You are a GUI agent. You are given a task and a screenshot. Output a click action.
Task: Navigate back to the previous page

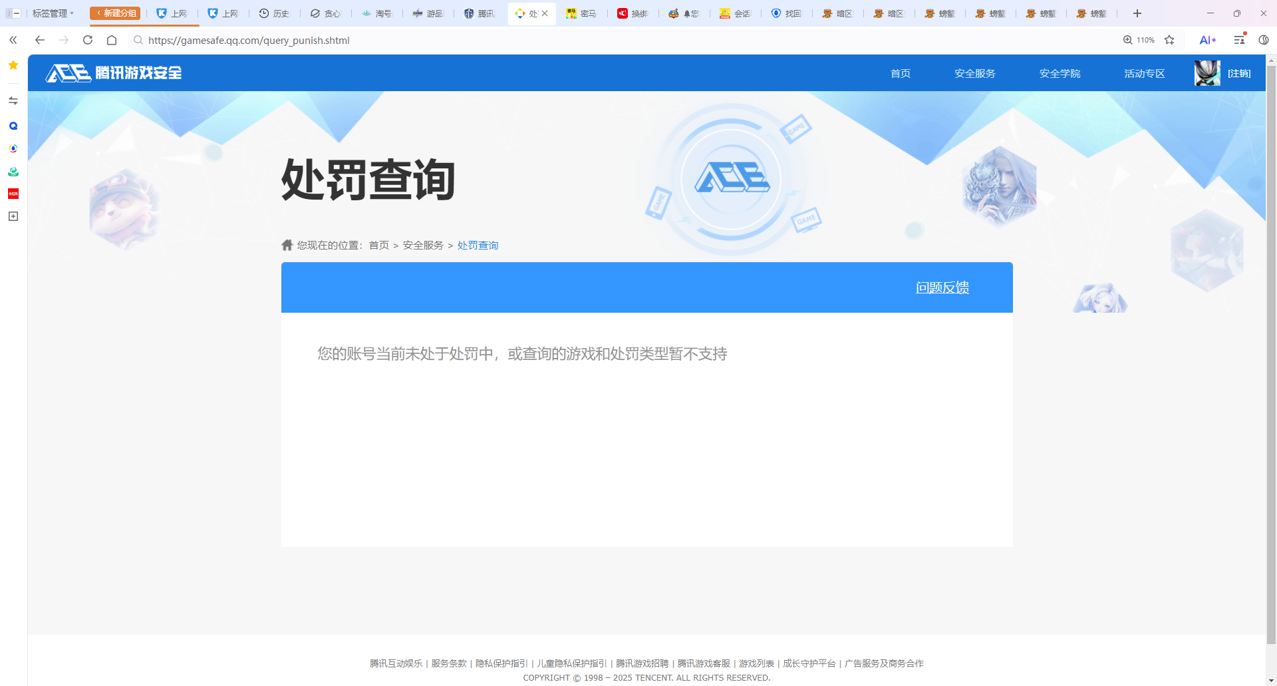(40, 40)
